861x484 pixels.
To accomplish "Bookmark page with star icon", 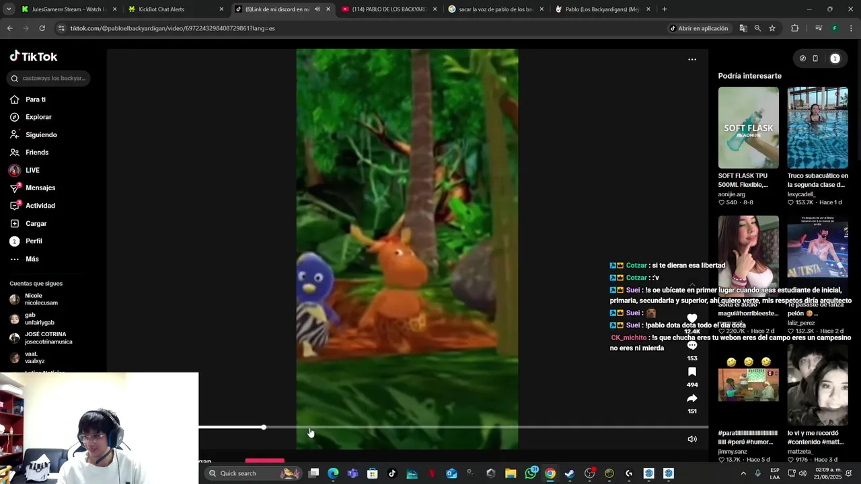I will click(x=772, y=28).
